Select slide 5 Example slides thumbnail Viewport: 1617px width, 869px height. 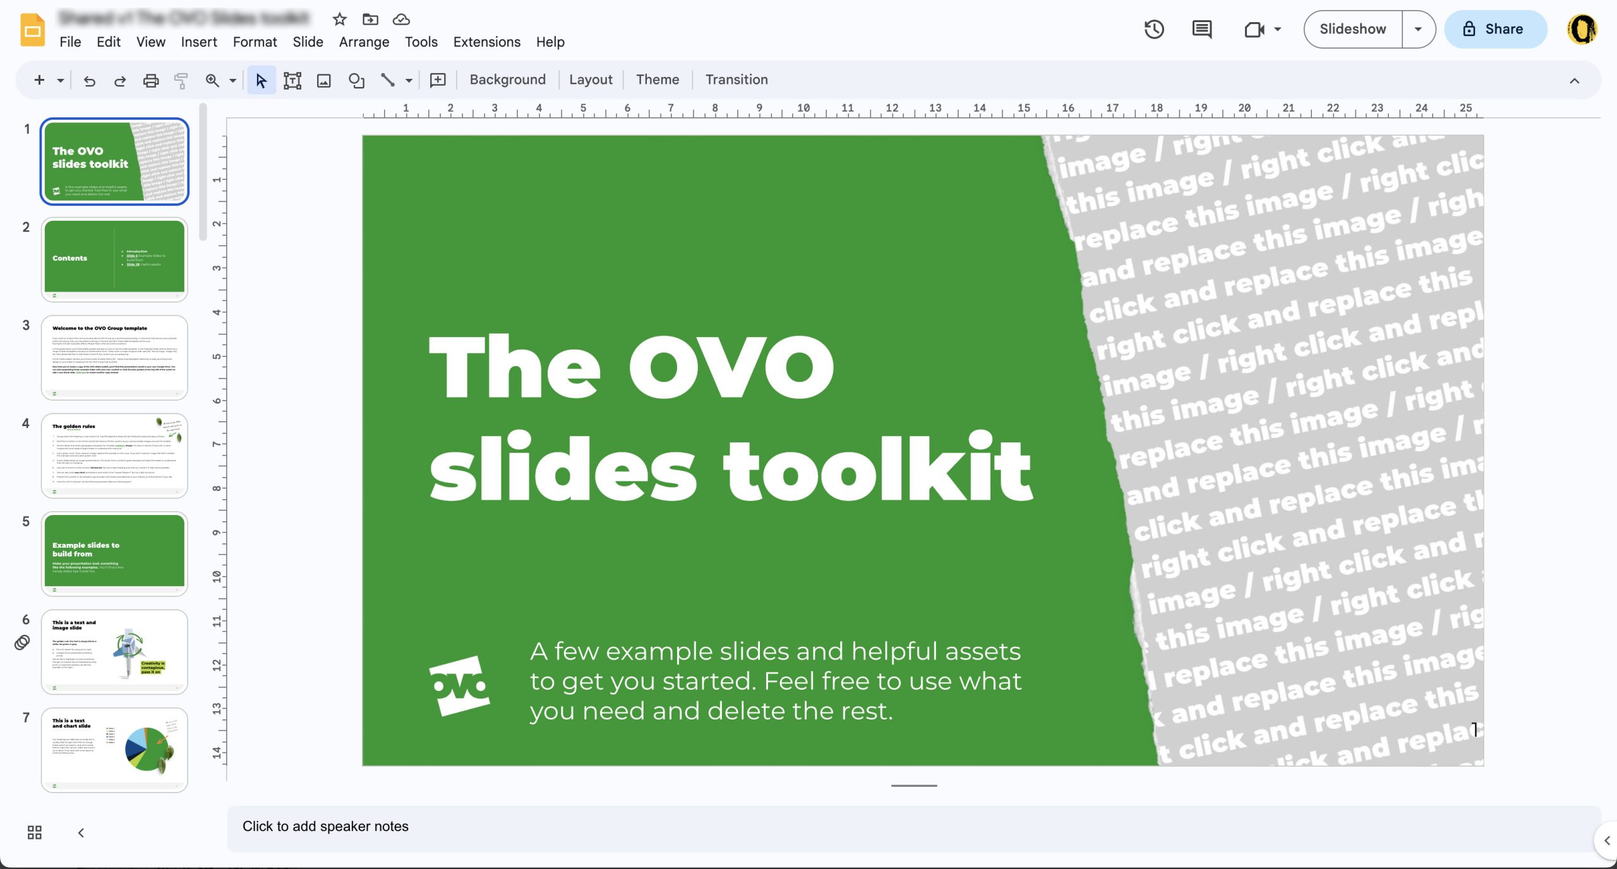pos(114,553)
